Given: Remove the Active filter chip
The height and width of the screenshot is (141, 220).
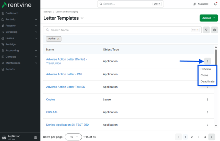Looking at the screenshot, I should 58,39.
